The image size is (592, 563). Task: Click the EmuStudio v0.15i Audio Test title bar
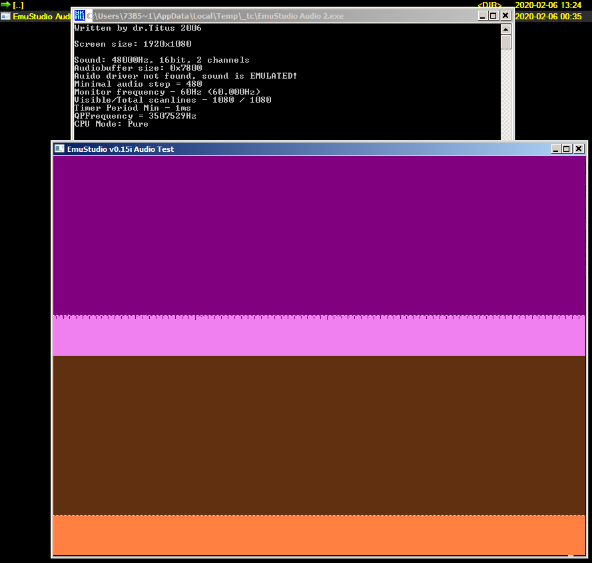click(x=300, y=149)
